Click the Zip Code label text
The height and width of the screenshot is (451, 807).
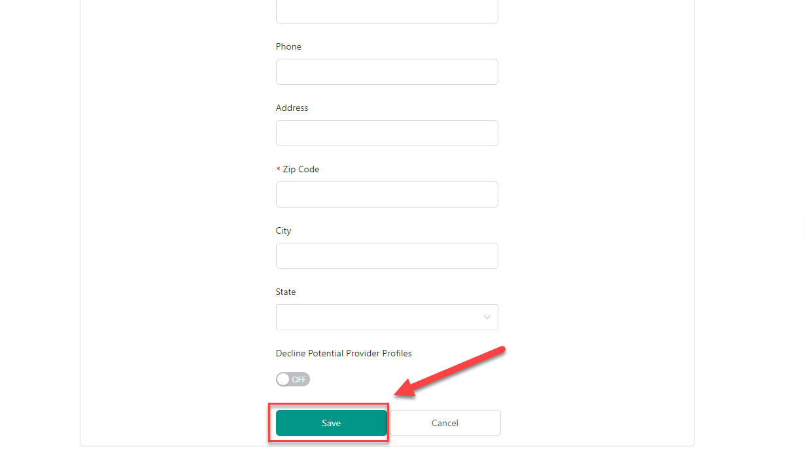point(301,169)
